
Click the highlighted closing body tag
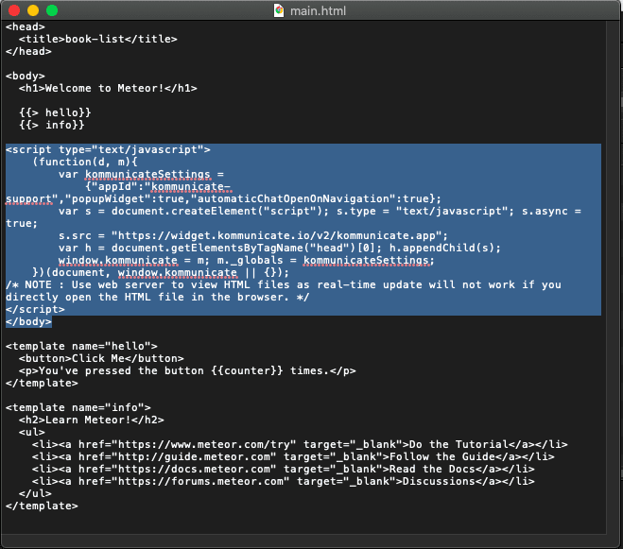coord(28,321)
